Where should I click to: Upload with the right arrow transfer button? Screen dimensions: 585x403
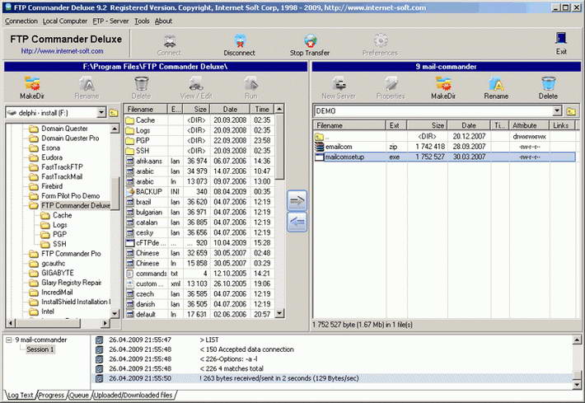[x=297, y=201]
